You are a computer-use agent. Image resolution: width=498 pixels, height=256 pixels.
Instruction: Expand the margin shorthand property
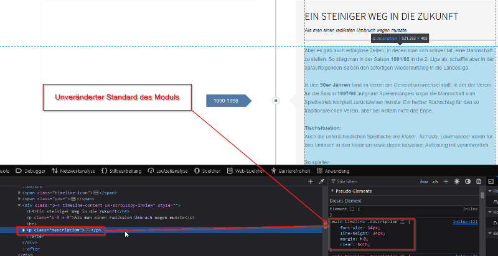[x=360, y=239]
